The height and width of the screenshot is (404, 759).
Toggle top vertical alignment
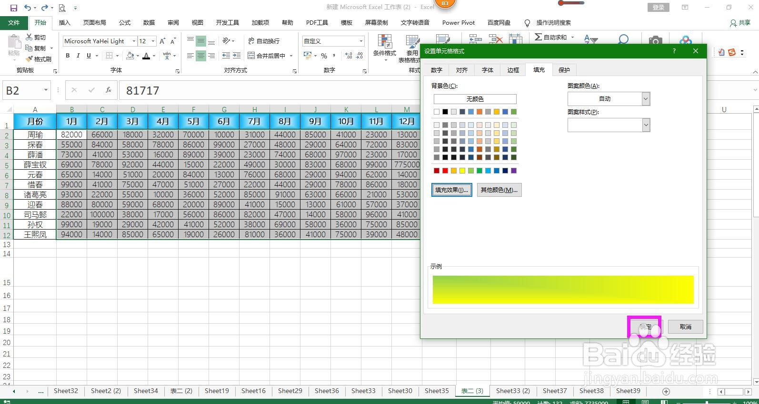(190, 41)
